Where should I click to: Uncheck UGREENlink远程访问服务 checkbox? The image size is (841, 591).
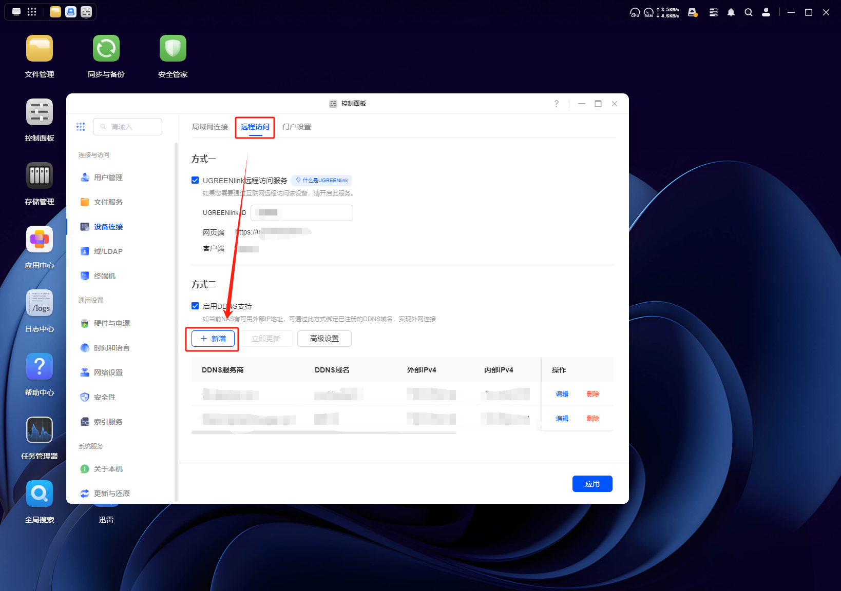point(195,180)
